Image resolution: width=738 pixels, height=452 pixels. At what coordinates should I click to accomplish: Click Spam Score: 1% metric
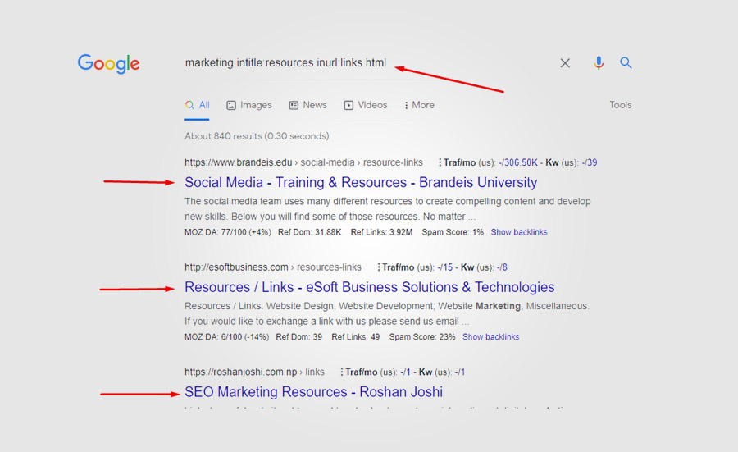453,232
